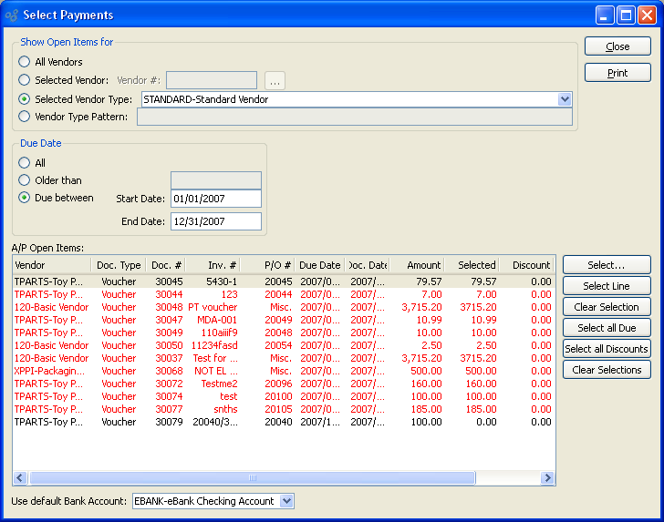Viewport: 664px width, 522px height.
Task: Expand the Selected Vendor Type dropdown
Action: coord(565,99)
